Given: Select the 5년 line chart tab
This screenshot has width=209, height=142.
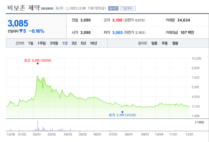Looking at the screenshot, I should 83,43.
